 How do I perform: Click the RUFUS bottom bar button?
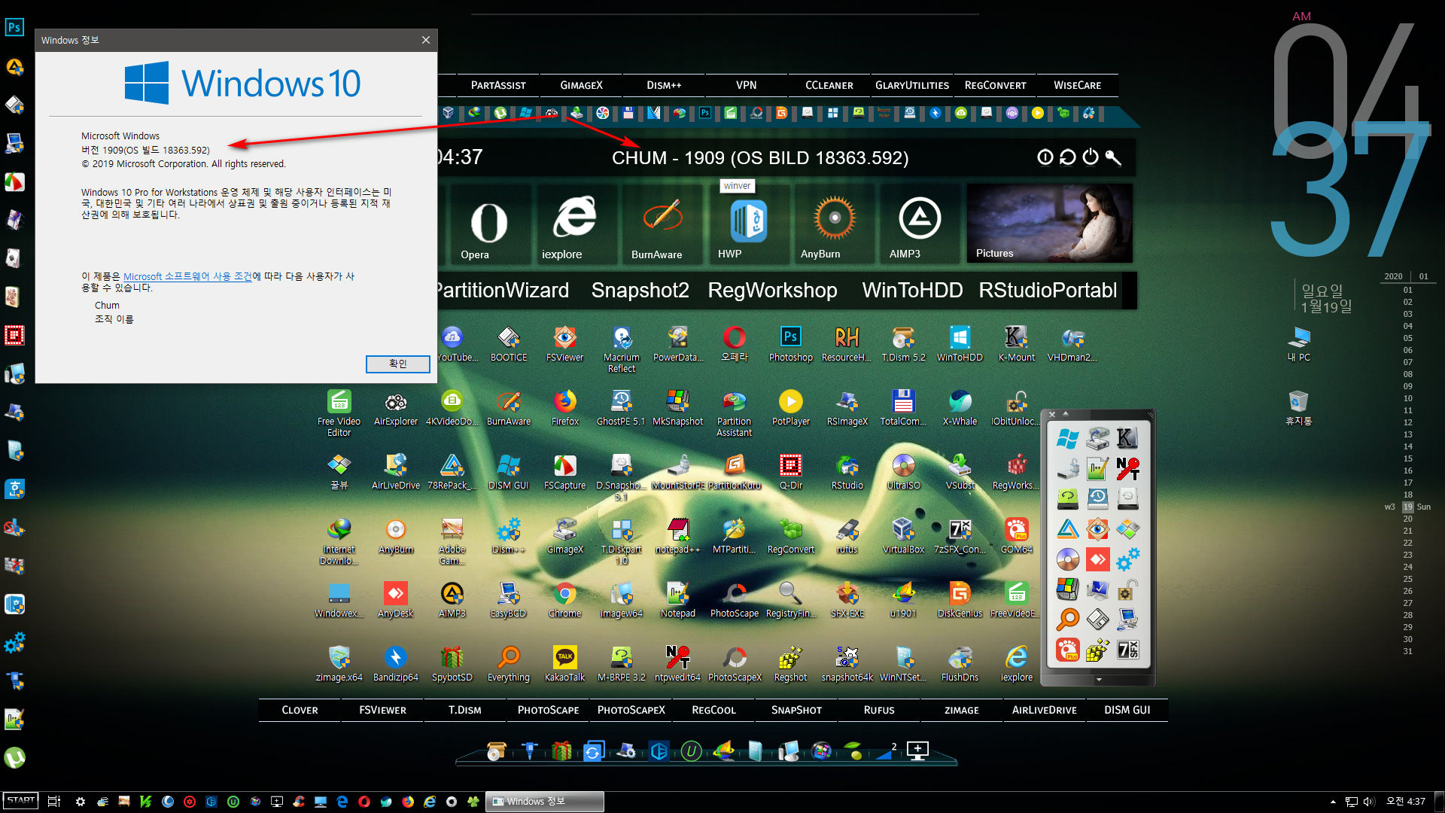(x=879, y=710)
